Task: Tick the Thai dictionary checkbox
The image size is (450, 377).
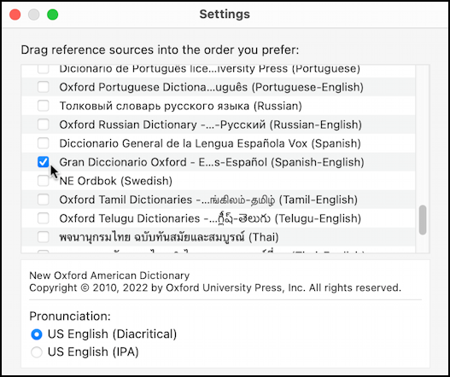Action: click(43, 237)
